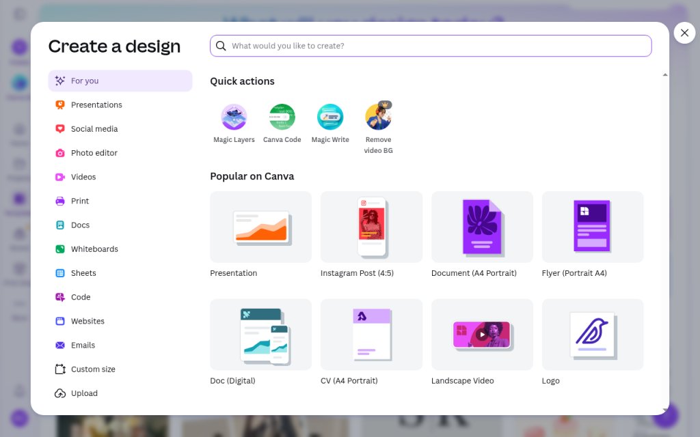Launch the Canva Code quick action
Viewport: 700px width, 437px height.
tap(282, 117)
